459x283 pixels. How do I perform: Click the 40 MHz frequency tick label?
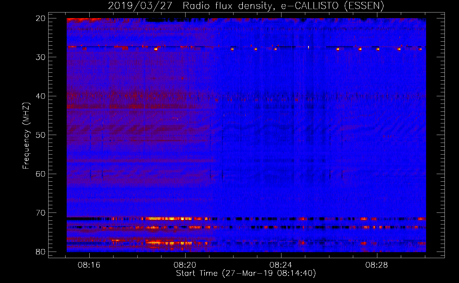[41, 96]
